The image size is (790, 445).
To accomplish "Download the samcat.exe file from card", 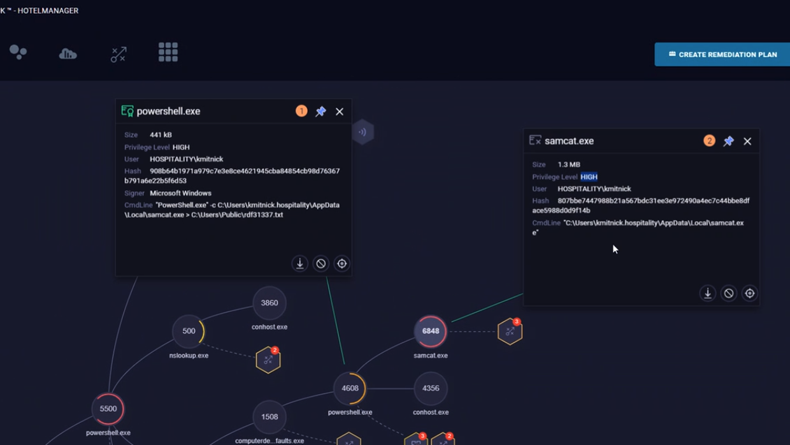I will pos(708,293).
